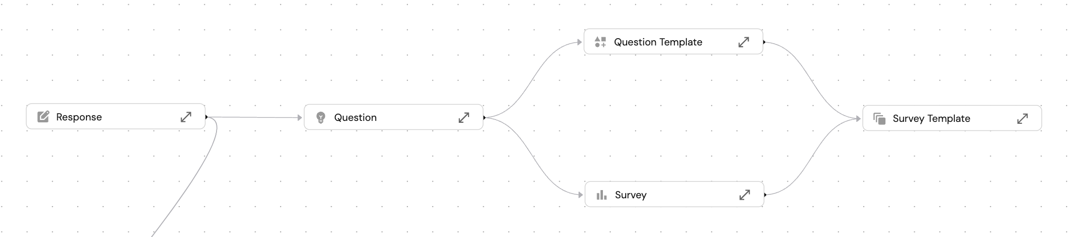Open the Survey node's expand arrow
1068x237 pixels.
coord(745,195)
